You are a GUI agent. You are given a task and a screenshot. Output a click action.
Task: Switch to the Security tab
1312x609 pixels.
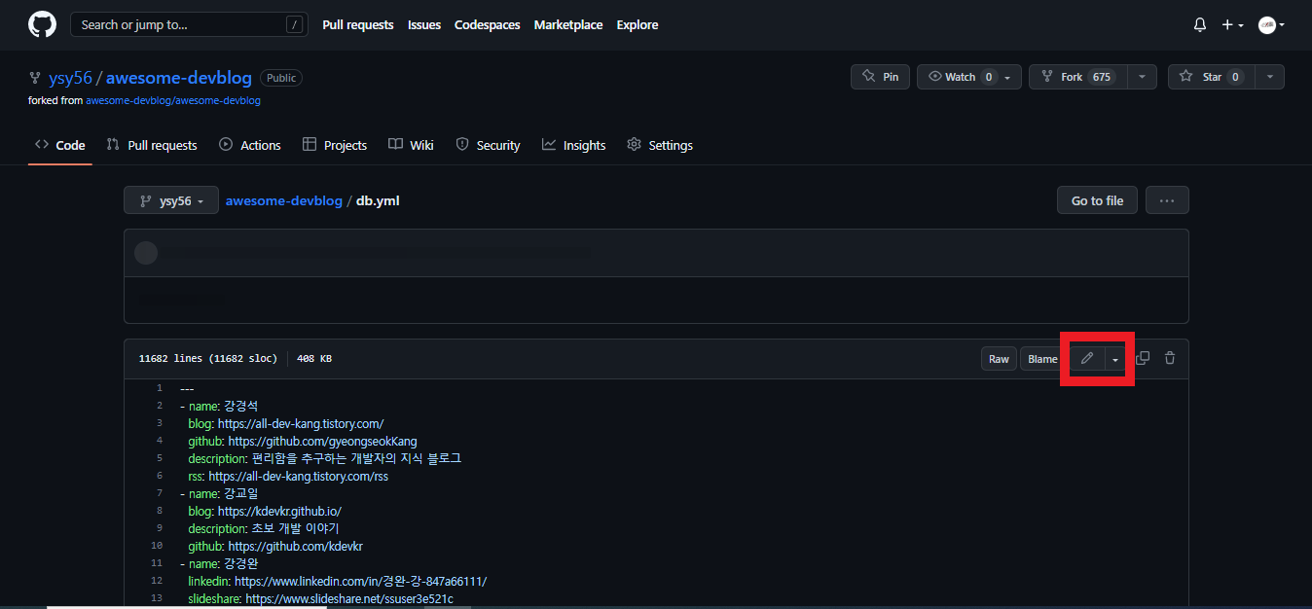click(x=489, y=145)
